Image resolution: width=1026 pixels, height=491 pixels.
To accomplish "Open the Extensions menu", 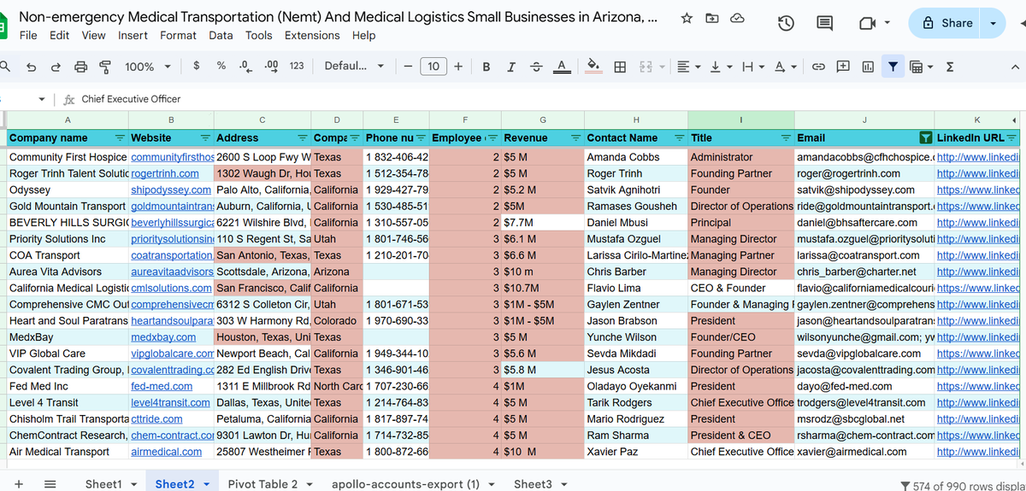I will 312,35.
